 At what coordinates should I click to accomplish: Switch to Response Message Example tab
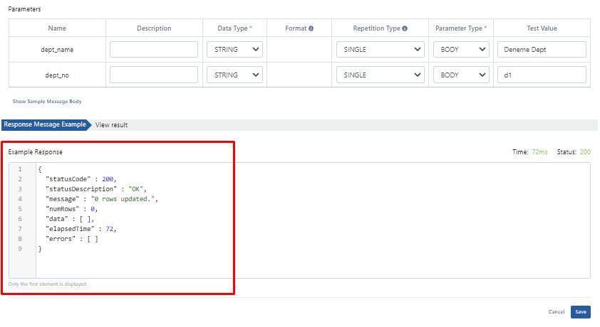[44, 124]
